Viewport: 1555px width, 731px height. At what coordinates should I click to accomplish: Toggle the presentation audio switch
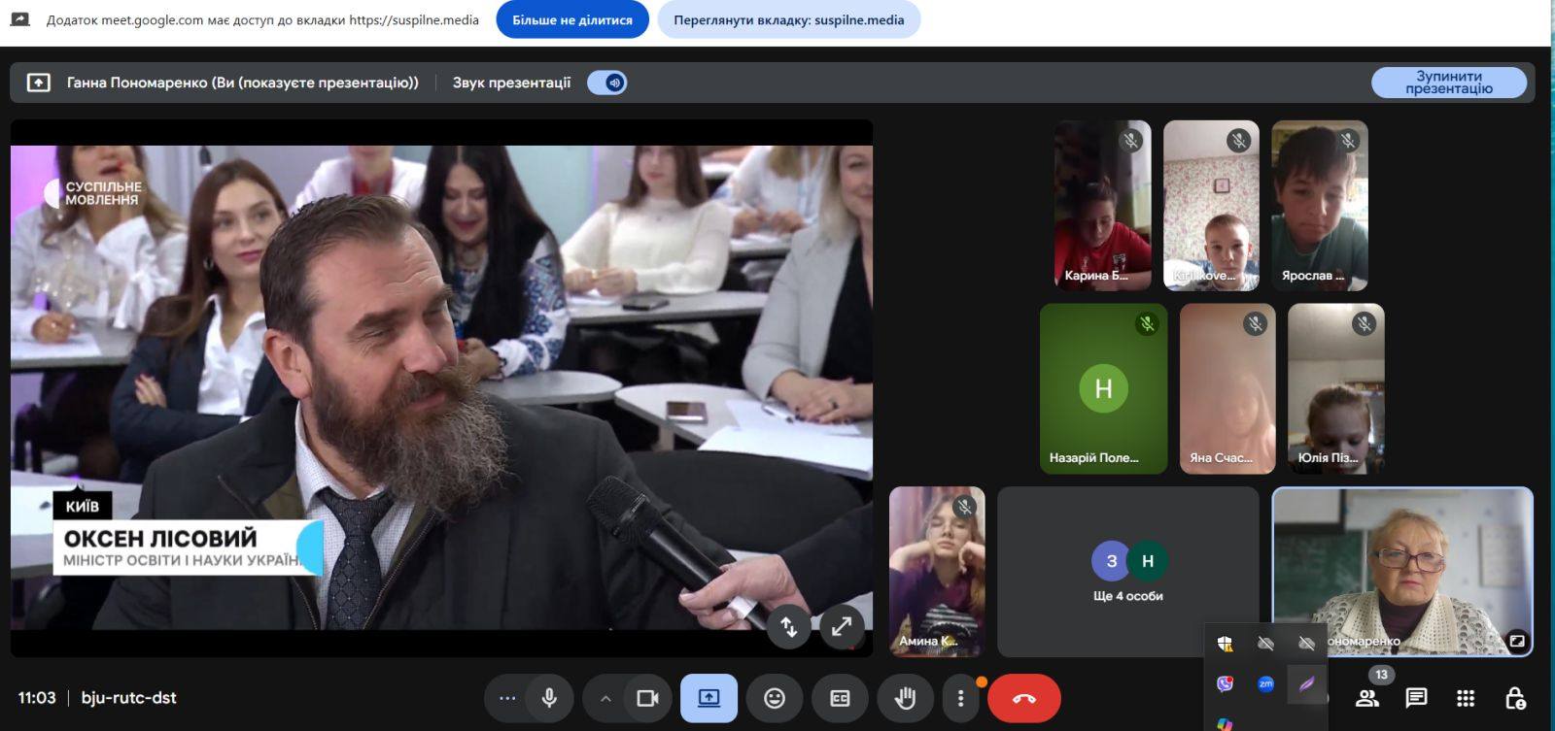[x=607, y=83]
